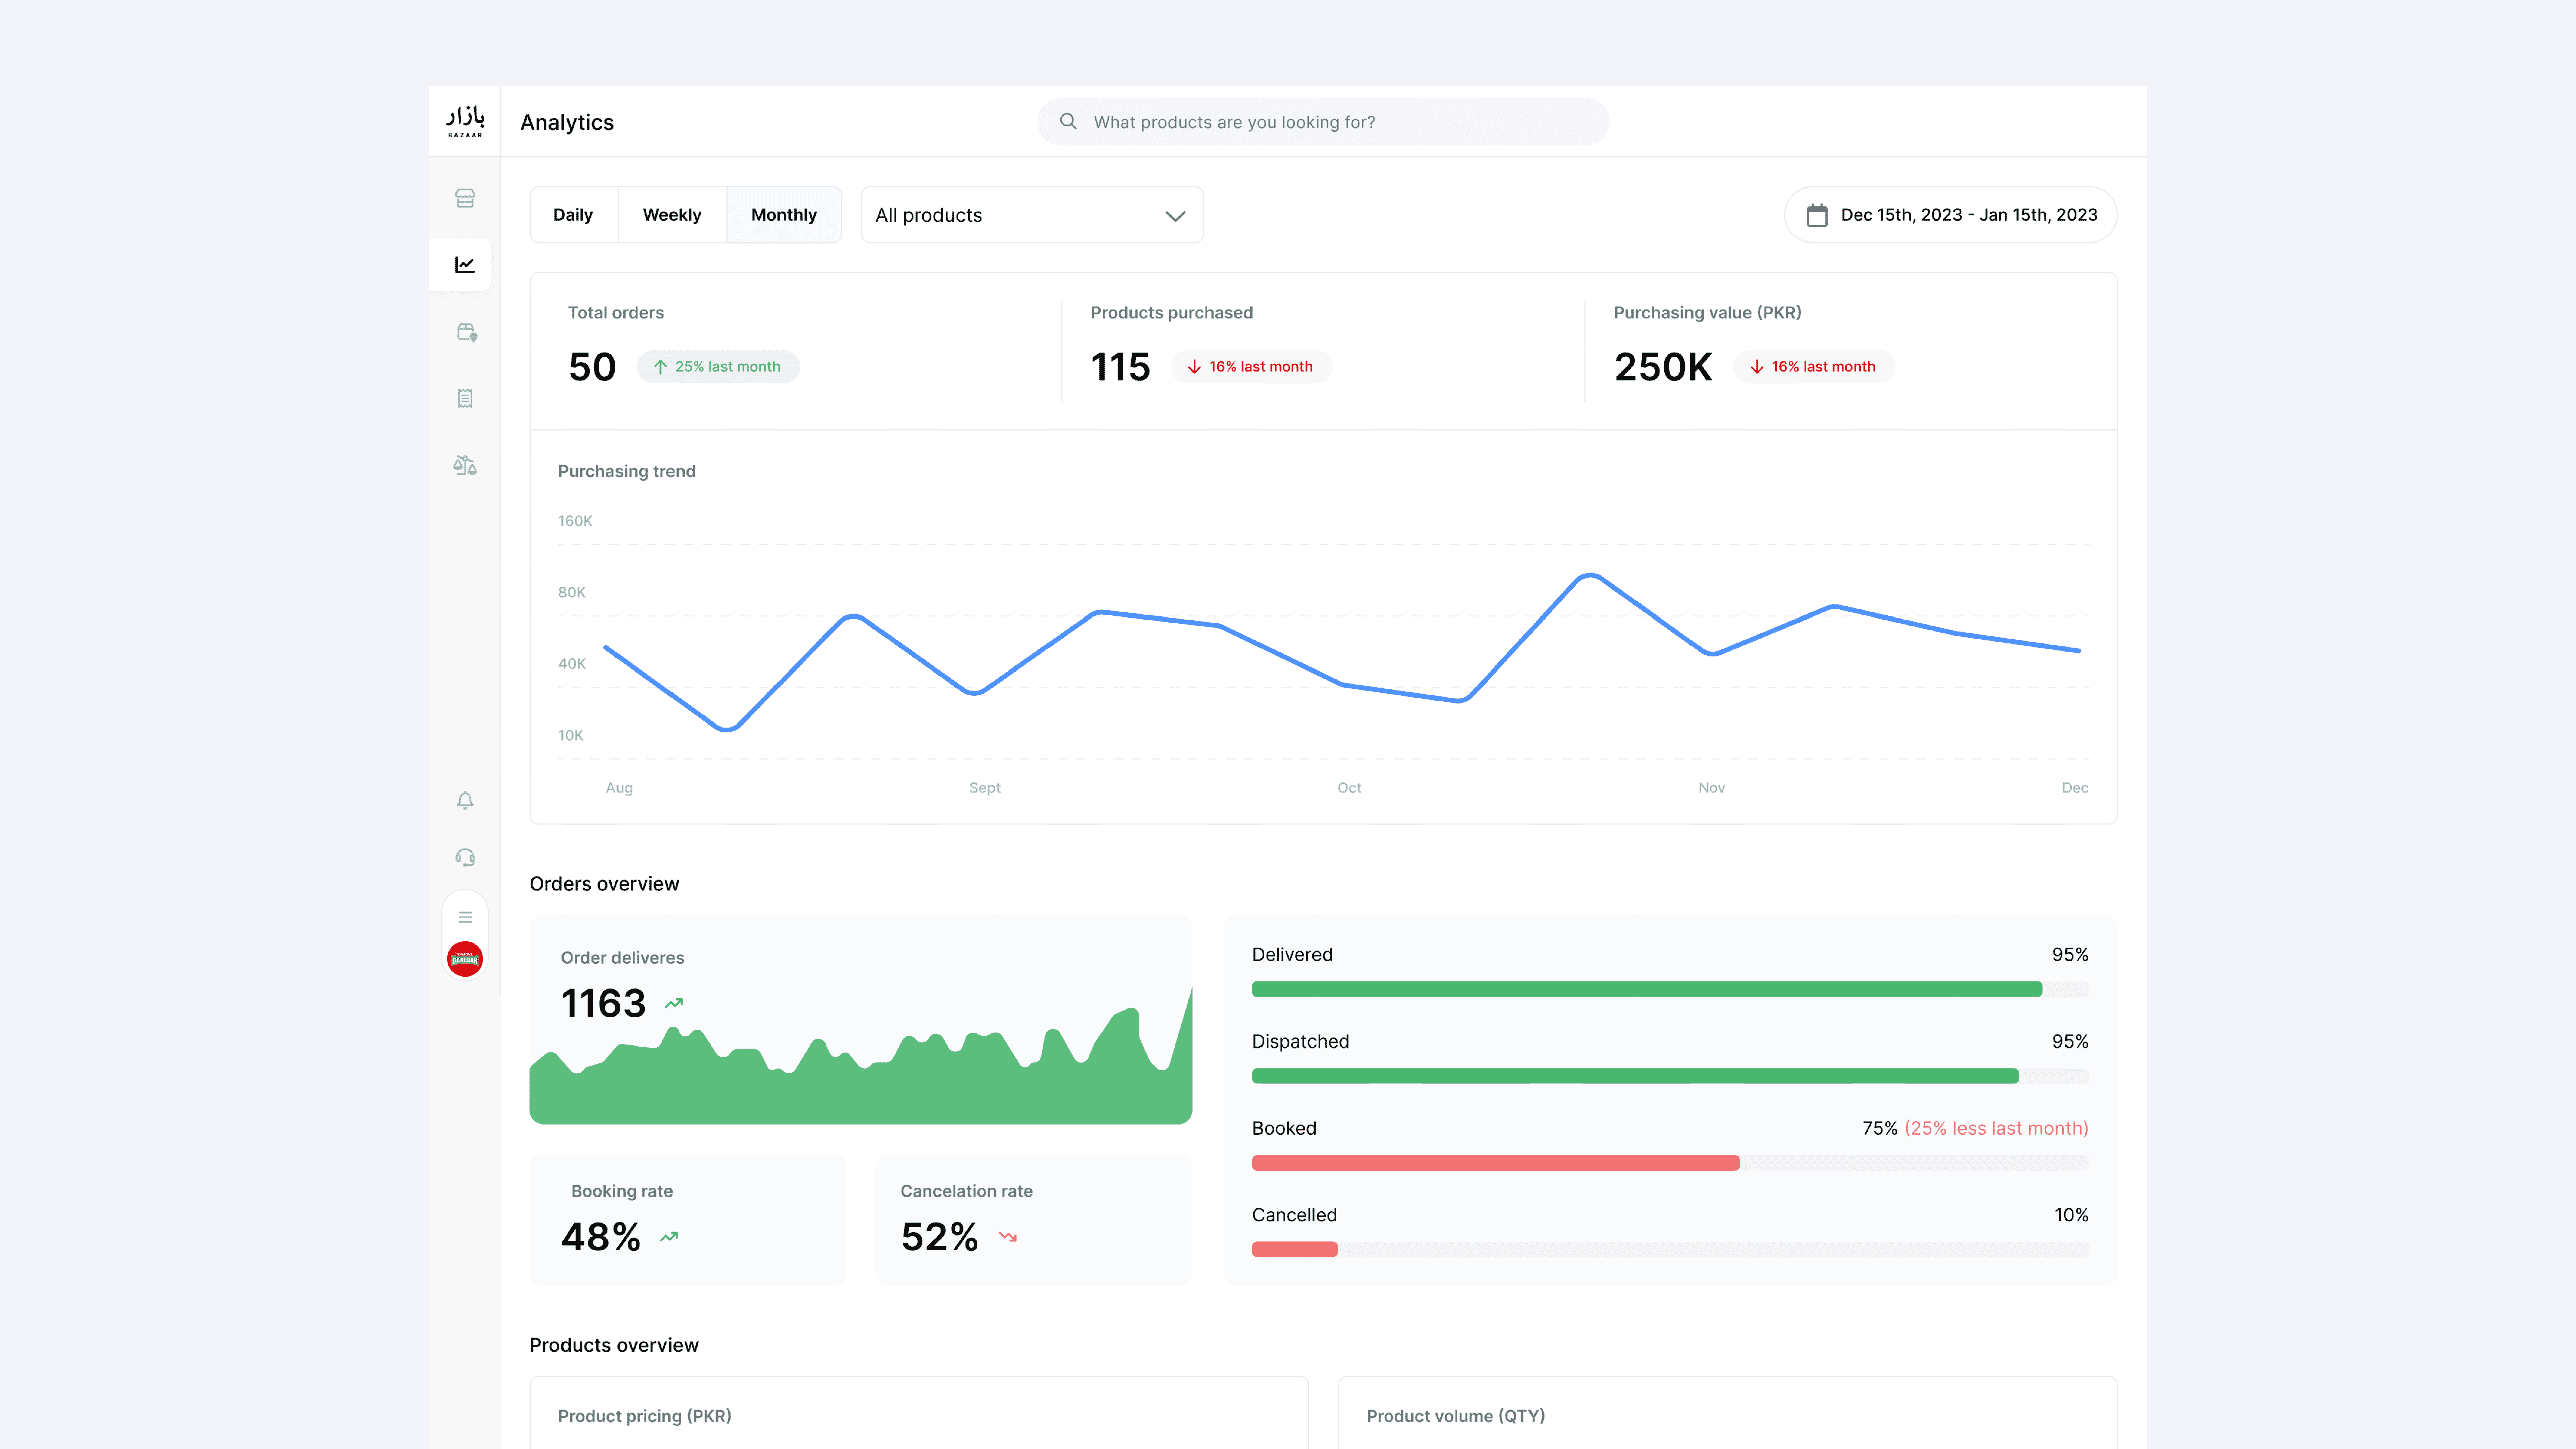Viewport: 2576px width, 1449px height.
Task: Switch to the Weekly tab
Action: [672, 215]
